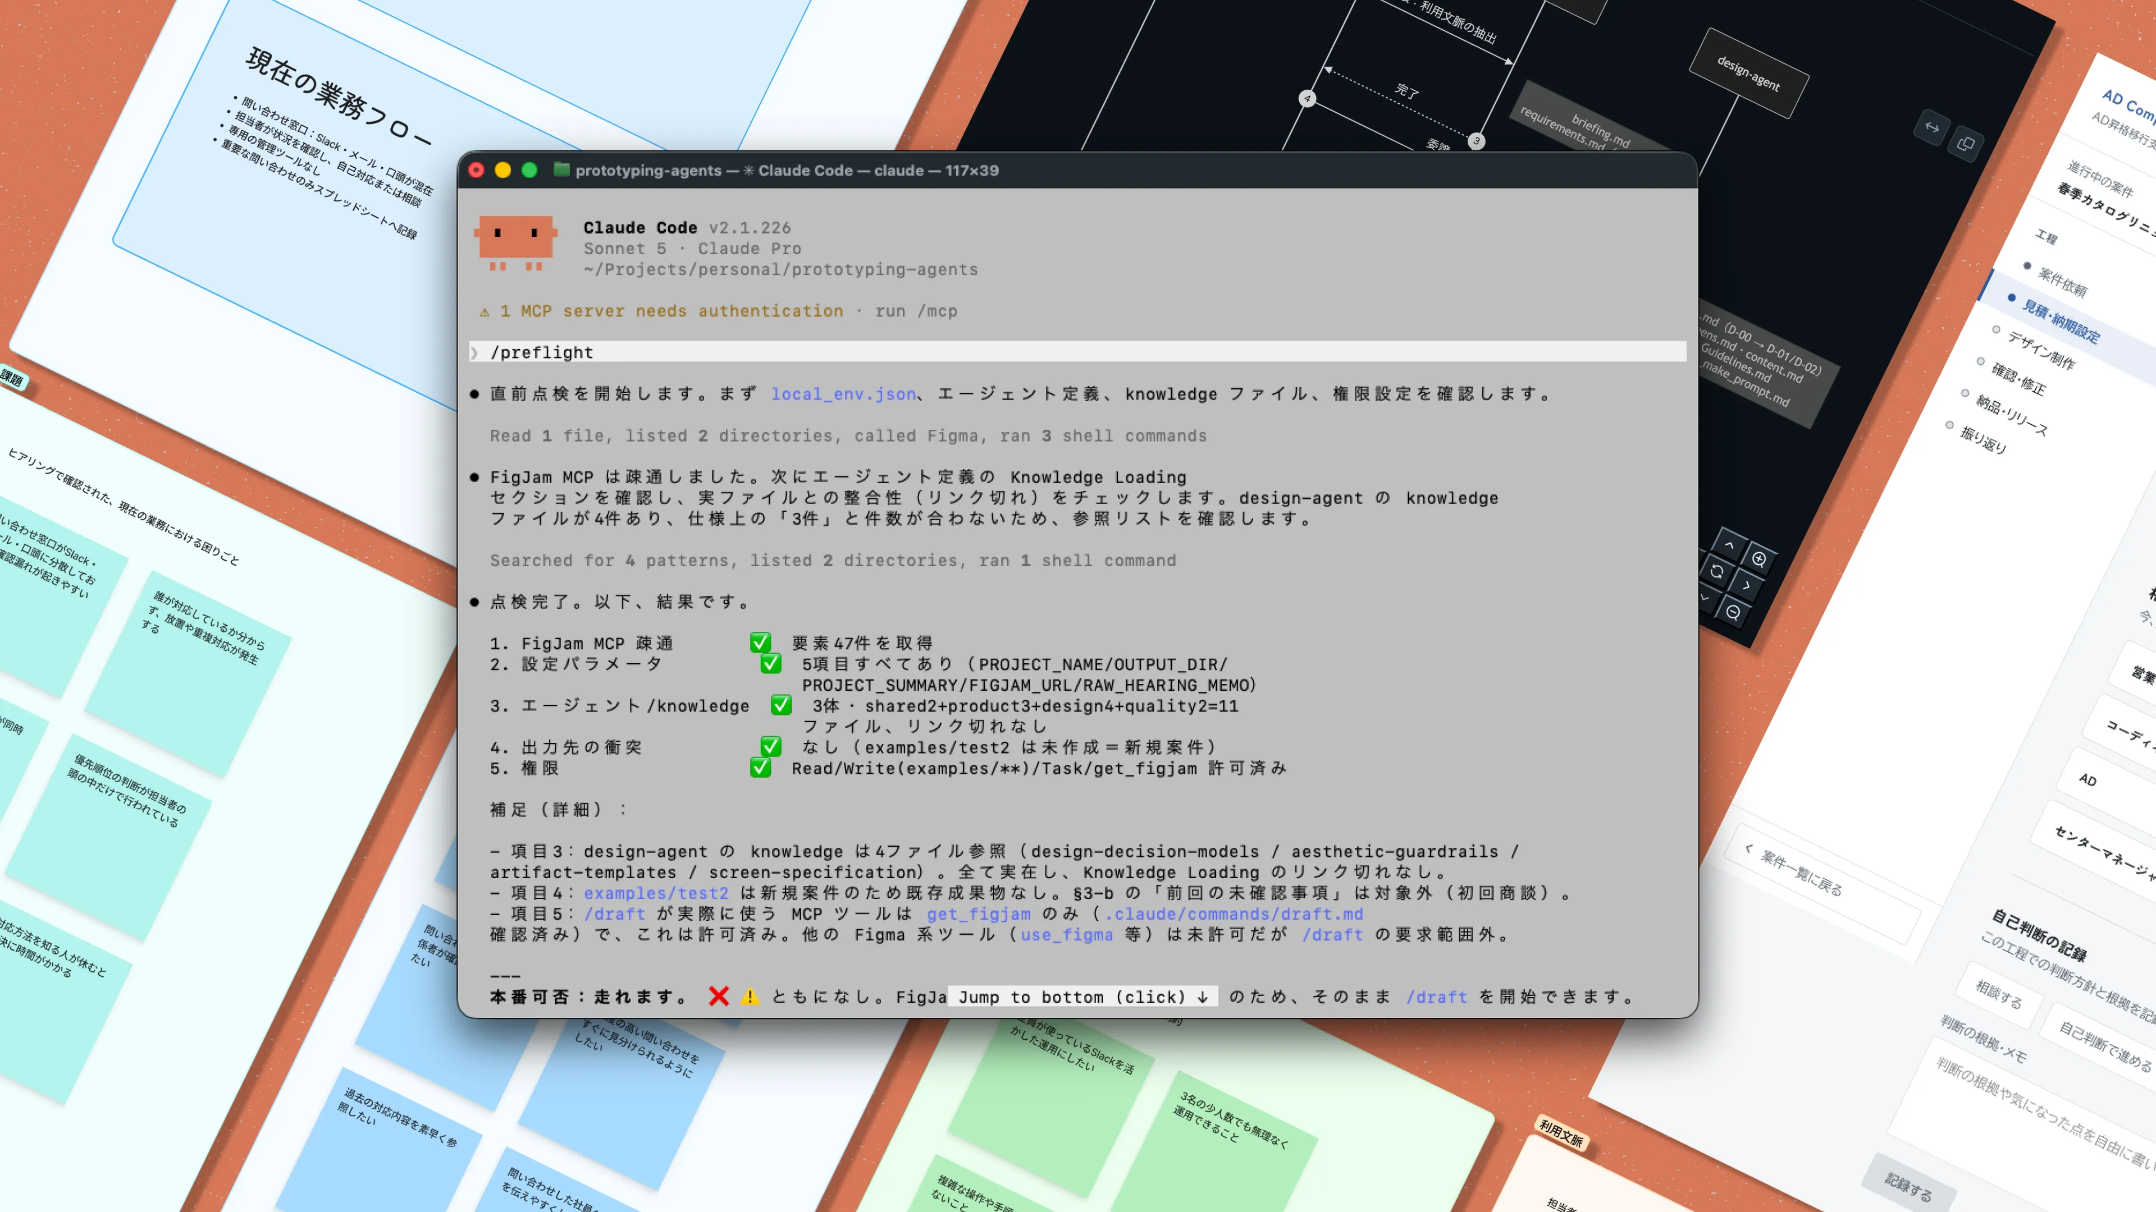Click the reset rotate icon in diagram controls

pos(1716,571)
